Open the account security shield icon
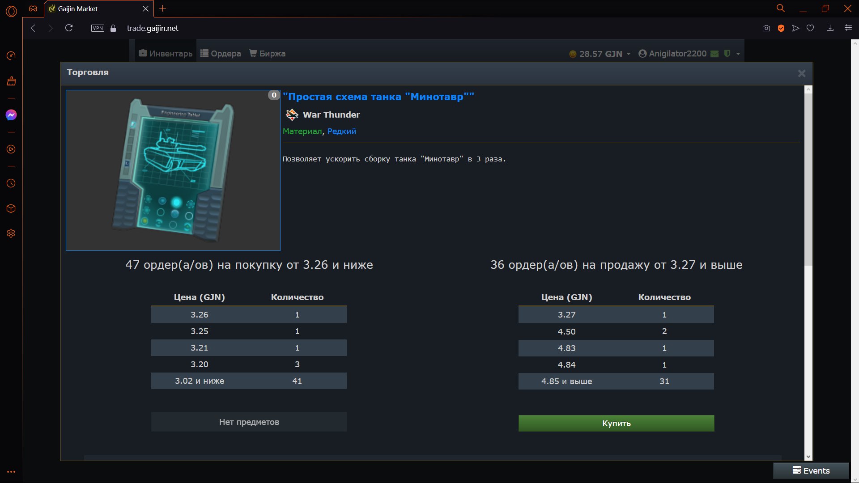The image size is (859, 483). (727, 54)
